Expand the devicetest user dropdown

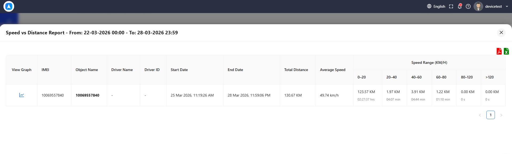pyautogui.click(x=507, y=6)
